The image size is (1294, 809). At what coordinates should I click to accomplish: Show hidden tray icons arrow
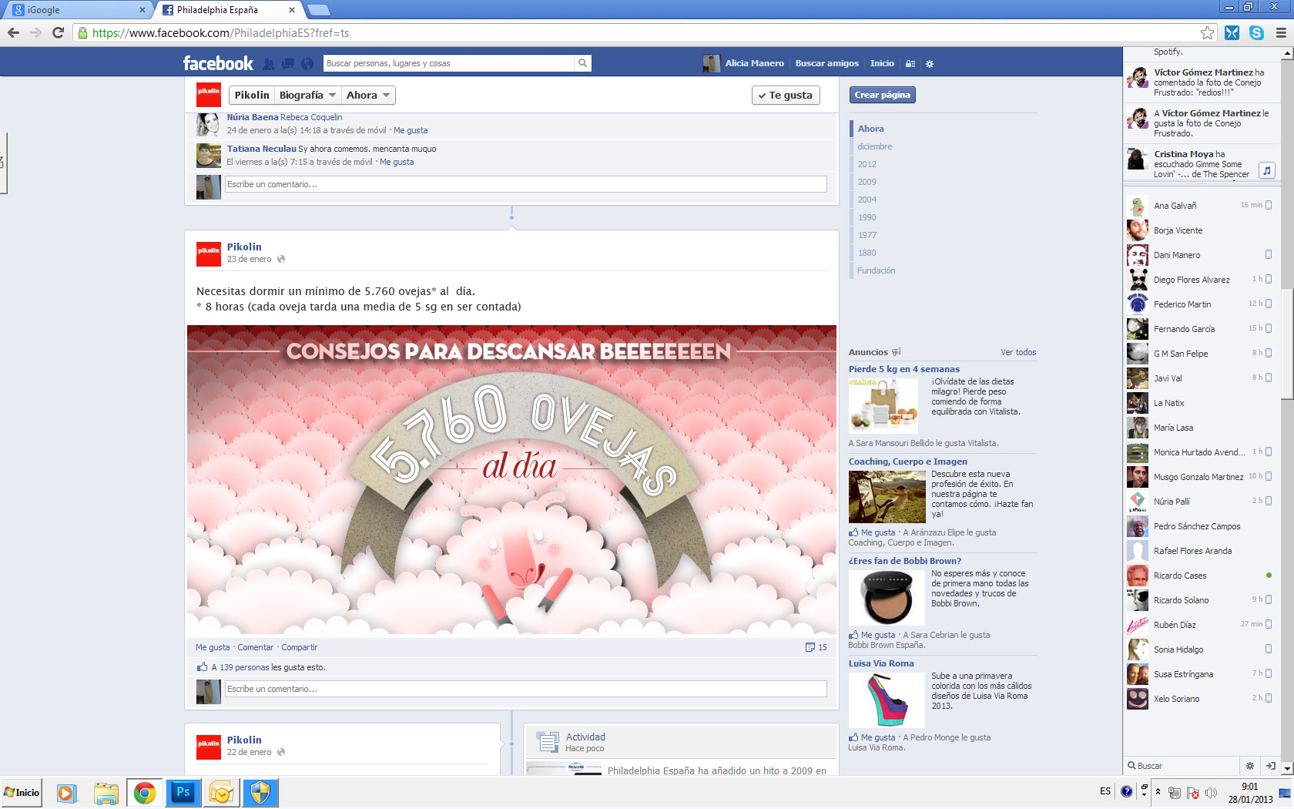tap(1158, 792)
